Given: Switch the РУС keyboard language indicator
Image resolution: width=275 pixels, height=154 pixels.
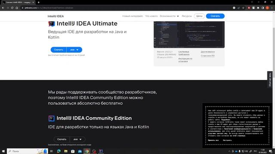Looking at the screenshot, I should [x=255, y=151].
